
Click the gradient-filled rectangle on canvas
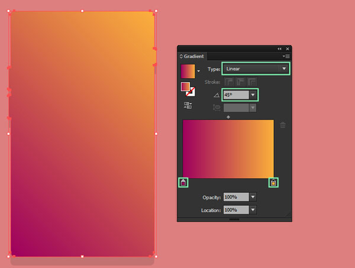pyautogui.click(x=82, y=134)
